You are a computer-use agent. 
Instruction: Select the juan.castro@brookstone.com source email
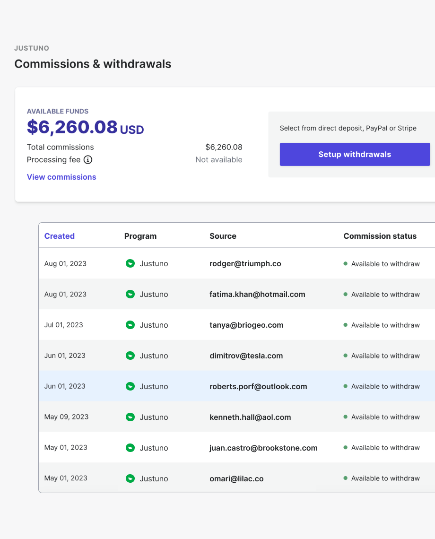(263, 448)
